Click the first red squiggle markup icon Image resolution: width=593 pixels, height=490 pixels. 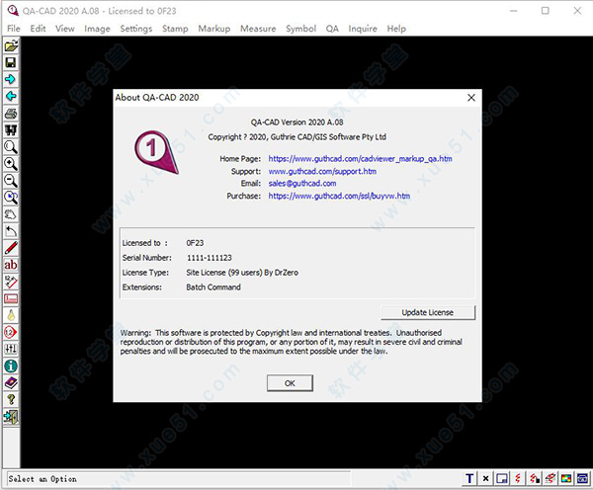click(518, 479)
